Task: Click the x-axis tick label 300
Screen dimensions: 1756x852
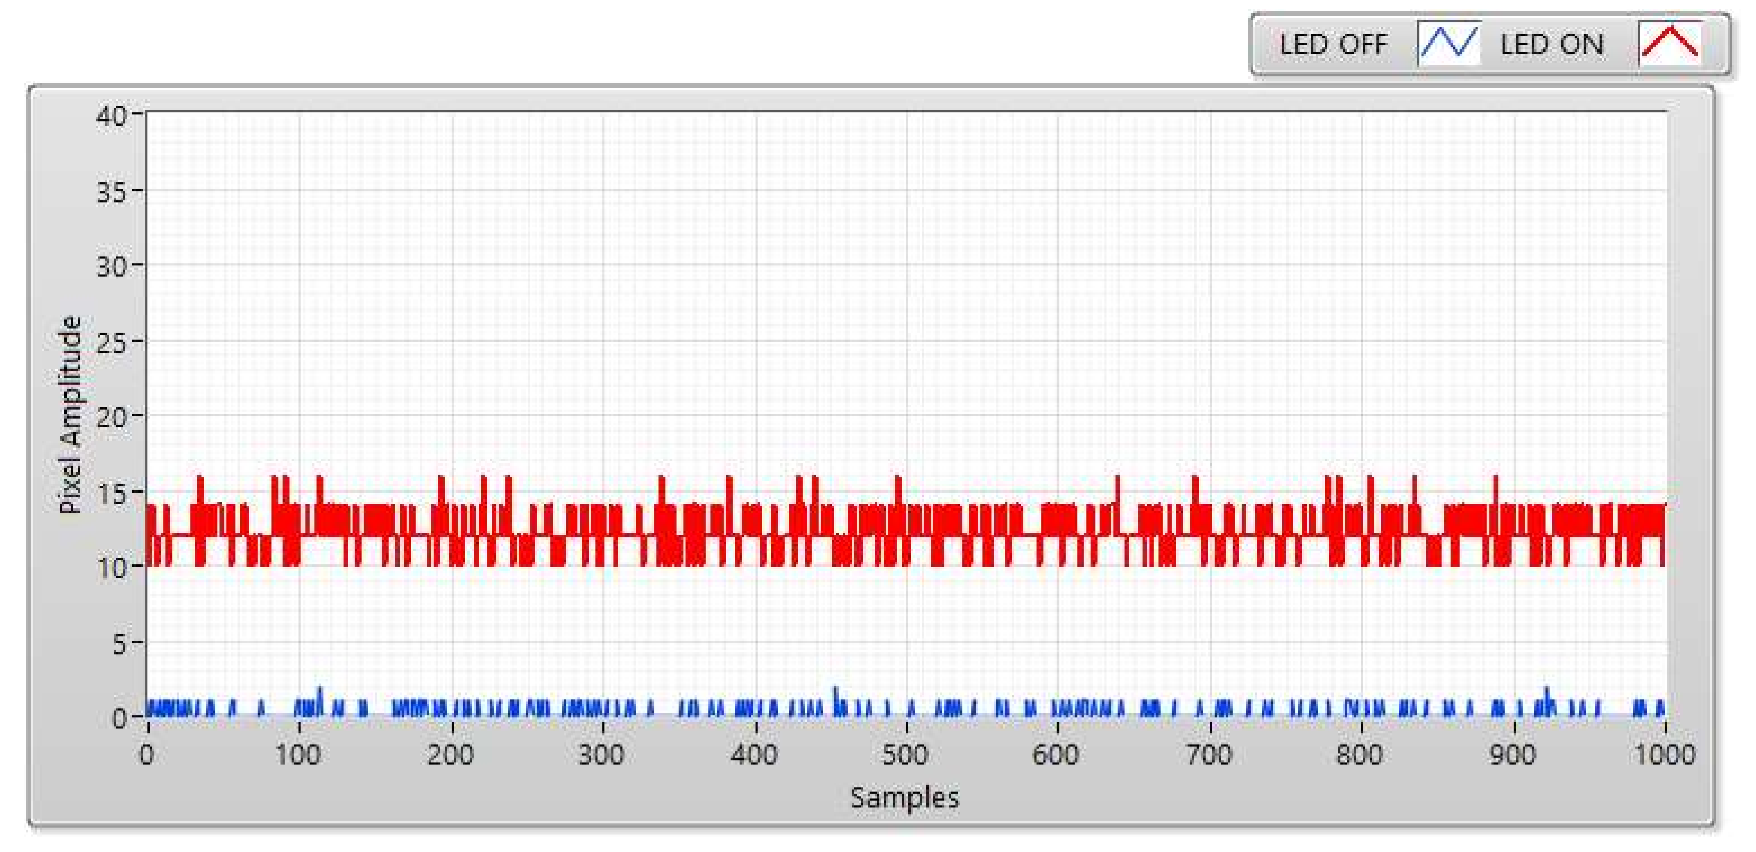Action: click(601, 755)
